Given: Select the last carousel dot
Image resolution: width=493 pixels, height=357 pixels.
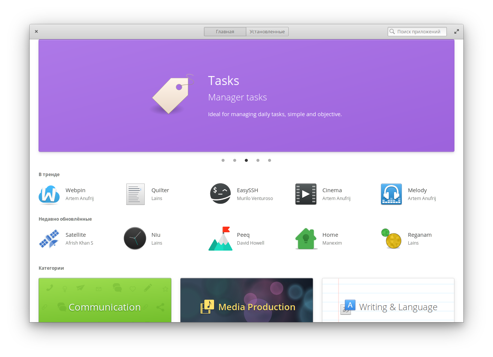Looking at the screenshot, I should (x=269, y=160).
